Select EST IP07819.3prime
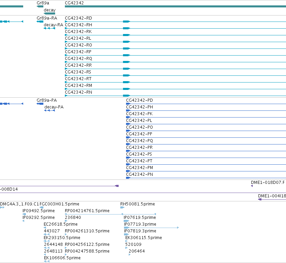The height and width of the screenshot is (263, 286). click(x=140, y=231)
